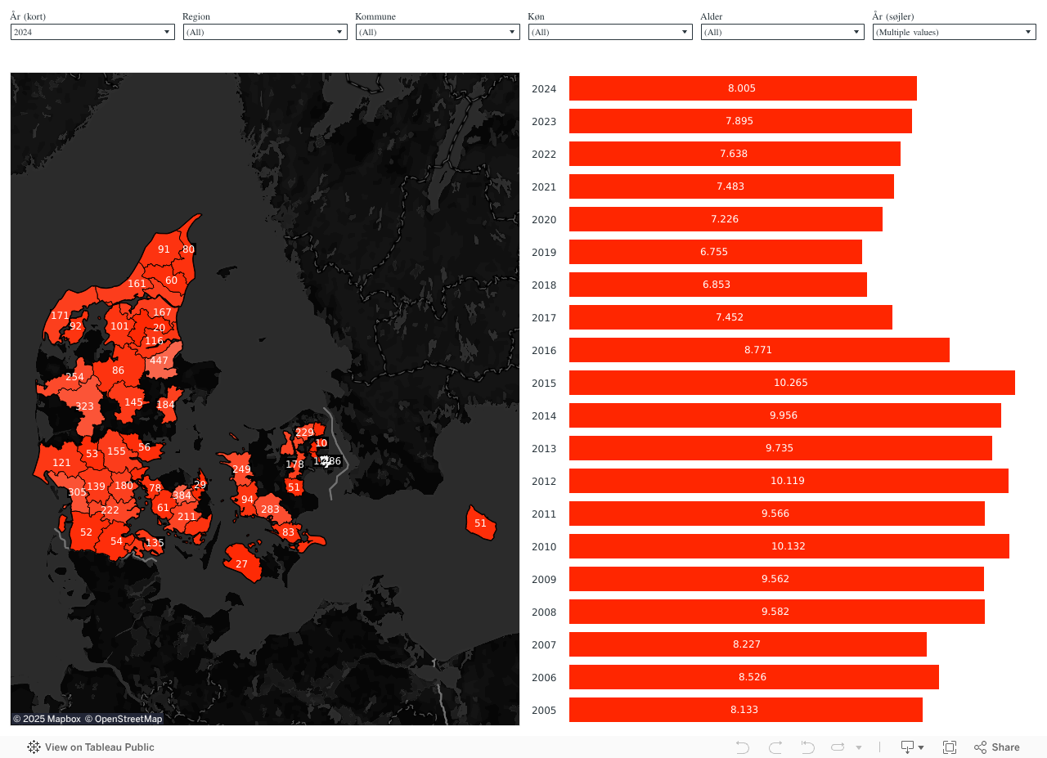
Task: Click the map municipality labeled 86
Action: [119, 370]
